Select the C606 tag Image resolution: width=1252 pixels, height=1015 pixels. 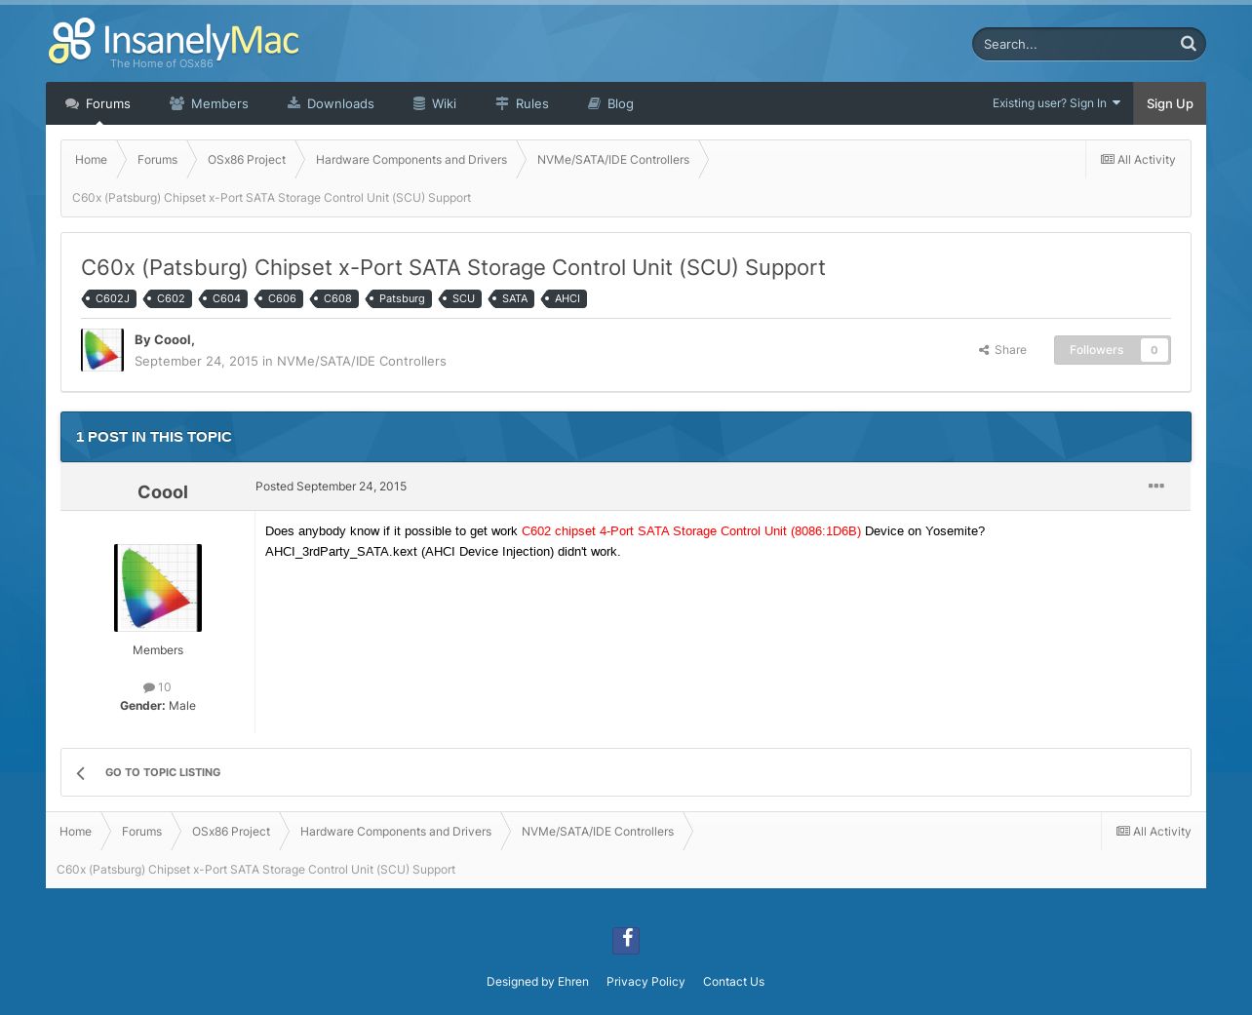tap(279, 298)
